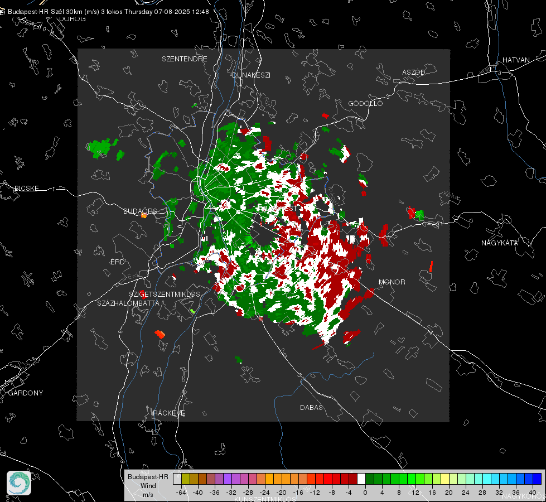This screenshot has width=546, height=502.
Task: Click the swirl weather logo icon
Action: coord(19,483)
